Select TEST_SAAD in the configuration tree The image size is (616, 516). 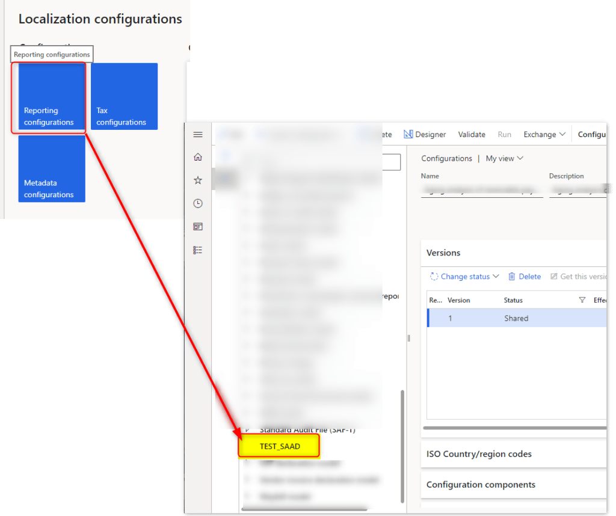pyautogui.click(x=280, y=447)
